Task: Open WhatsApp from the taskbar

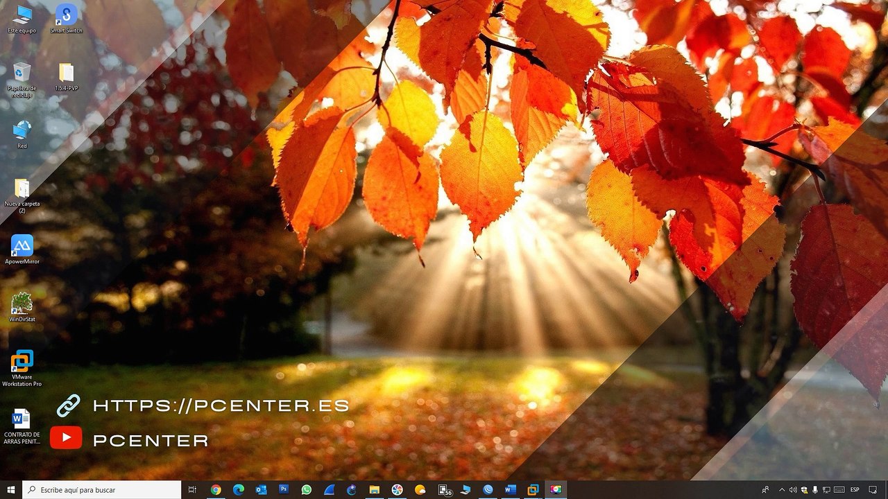Action: 307,490
